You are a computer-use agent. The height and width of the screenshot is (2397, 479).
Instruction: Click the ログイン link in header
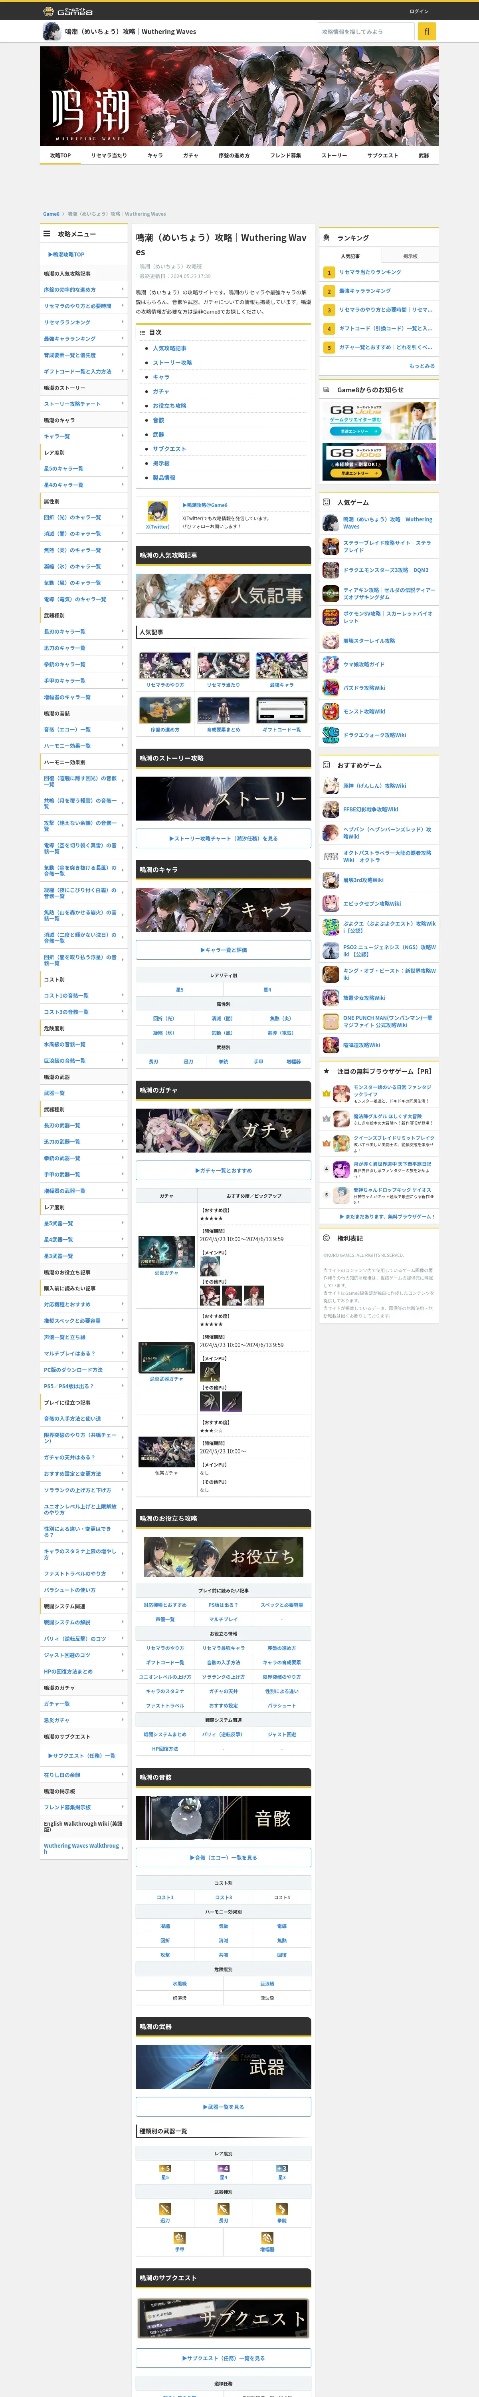(x=419, y=11)
